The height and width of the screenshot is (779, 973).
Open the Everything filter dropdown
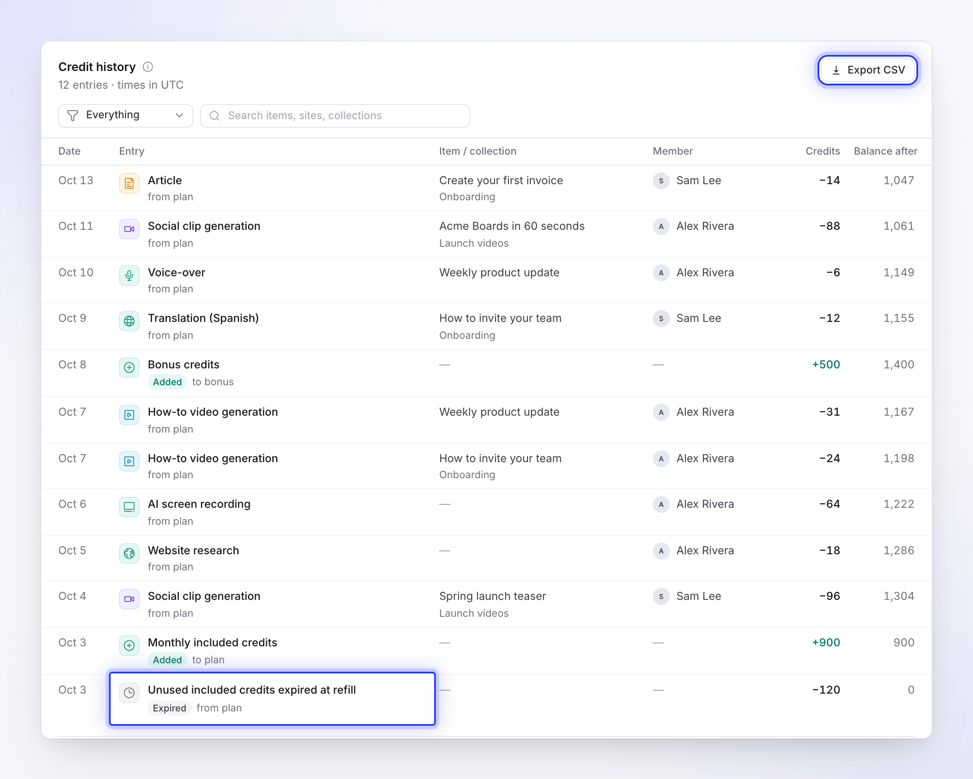coord(125,115)
